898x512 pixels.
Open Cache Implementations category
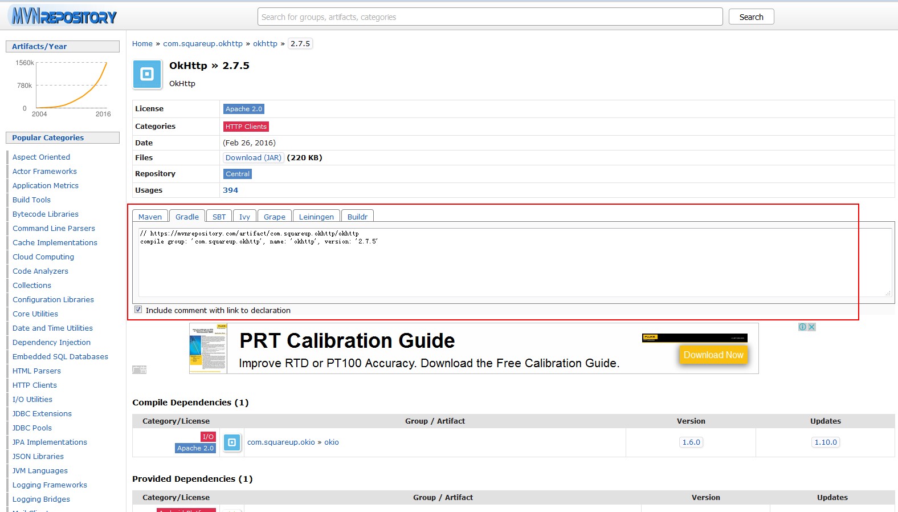55,243
